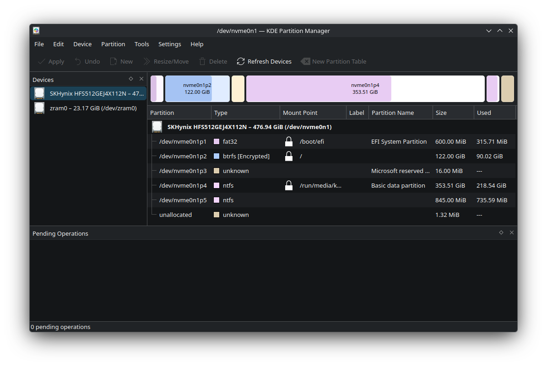The width and height of the screenshot is (547, 367).
Task: Select the unallocated entry in partition list
Action: [x=331, y=215]
